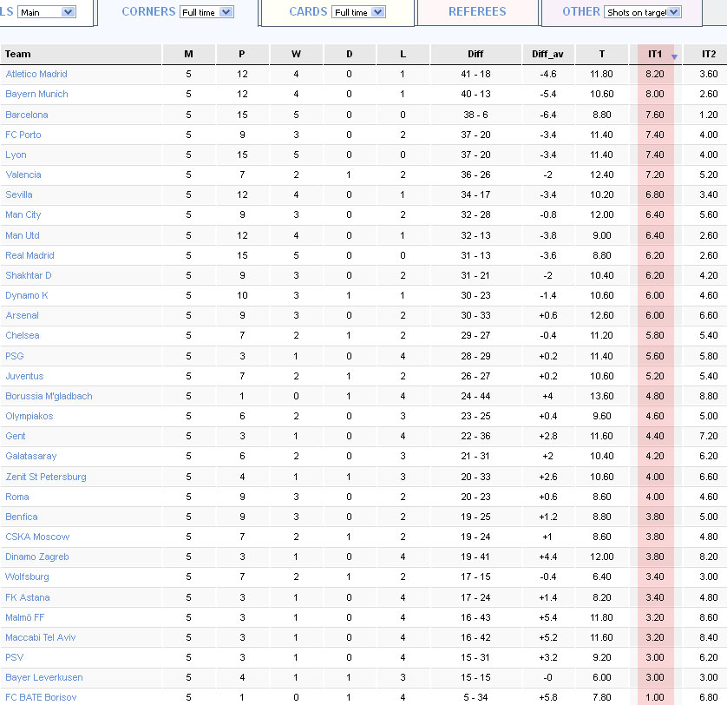Screen dimensions: 727x705
Task: Open the PSG team link
Action: (15, 356)
